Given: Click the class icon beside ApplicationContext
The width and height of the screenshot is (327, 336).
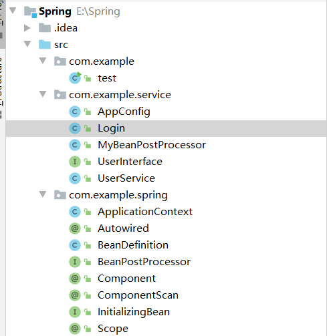Looking at the screenshot, I should [x=75, y=212].
